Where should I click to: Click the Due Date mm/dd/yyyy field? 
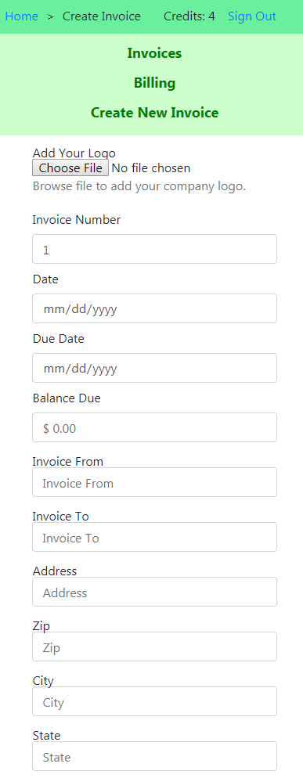point(154,368)
